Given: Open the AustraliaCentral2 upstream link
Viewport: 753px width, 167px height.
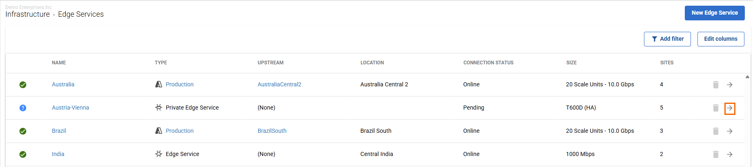Looking at the screenshot, I should pos(279,84).
